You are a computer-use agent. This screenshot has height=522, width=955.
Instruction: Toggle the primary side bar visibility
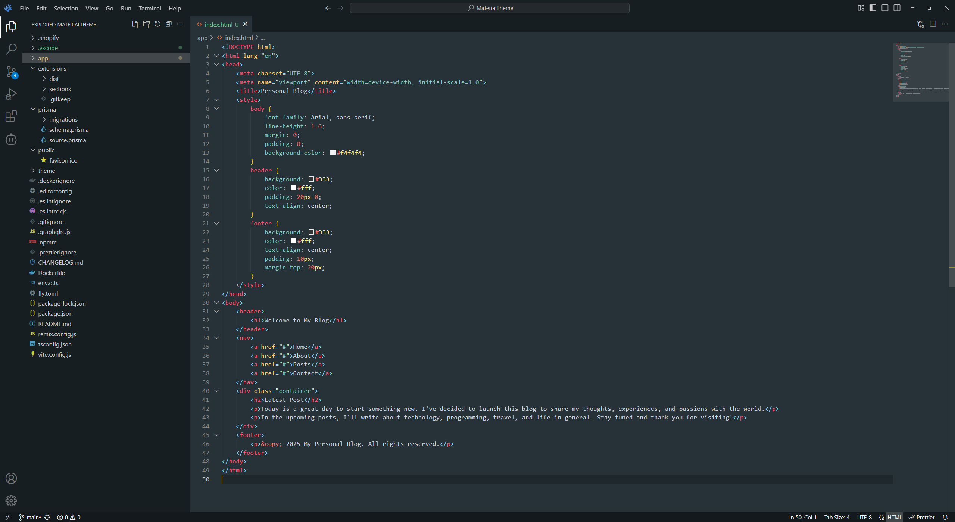tap(873, 8)
